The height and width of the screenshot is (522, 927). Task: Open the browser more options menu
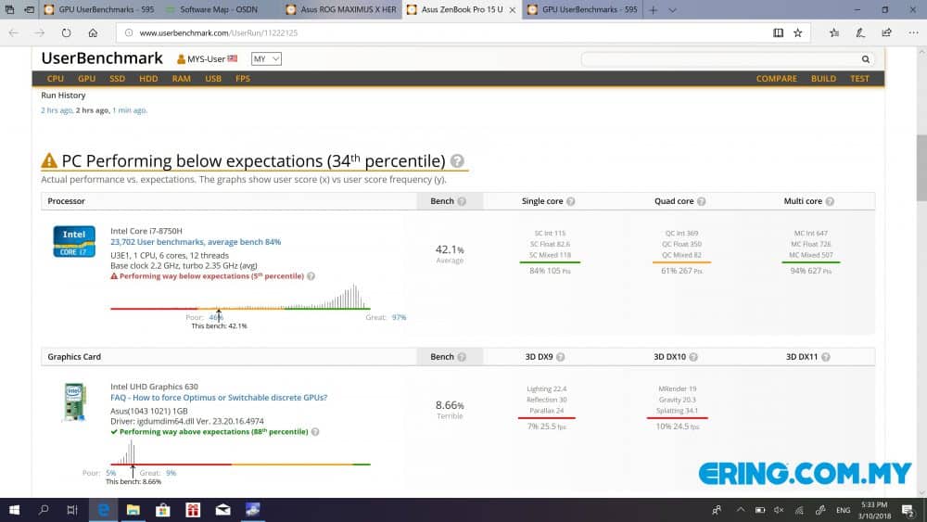coord(913,33)
